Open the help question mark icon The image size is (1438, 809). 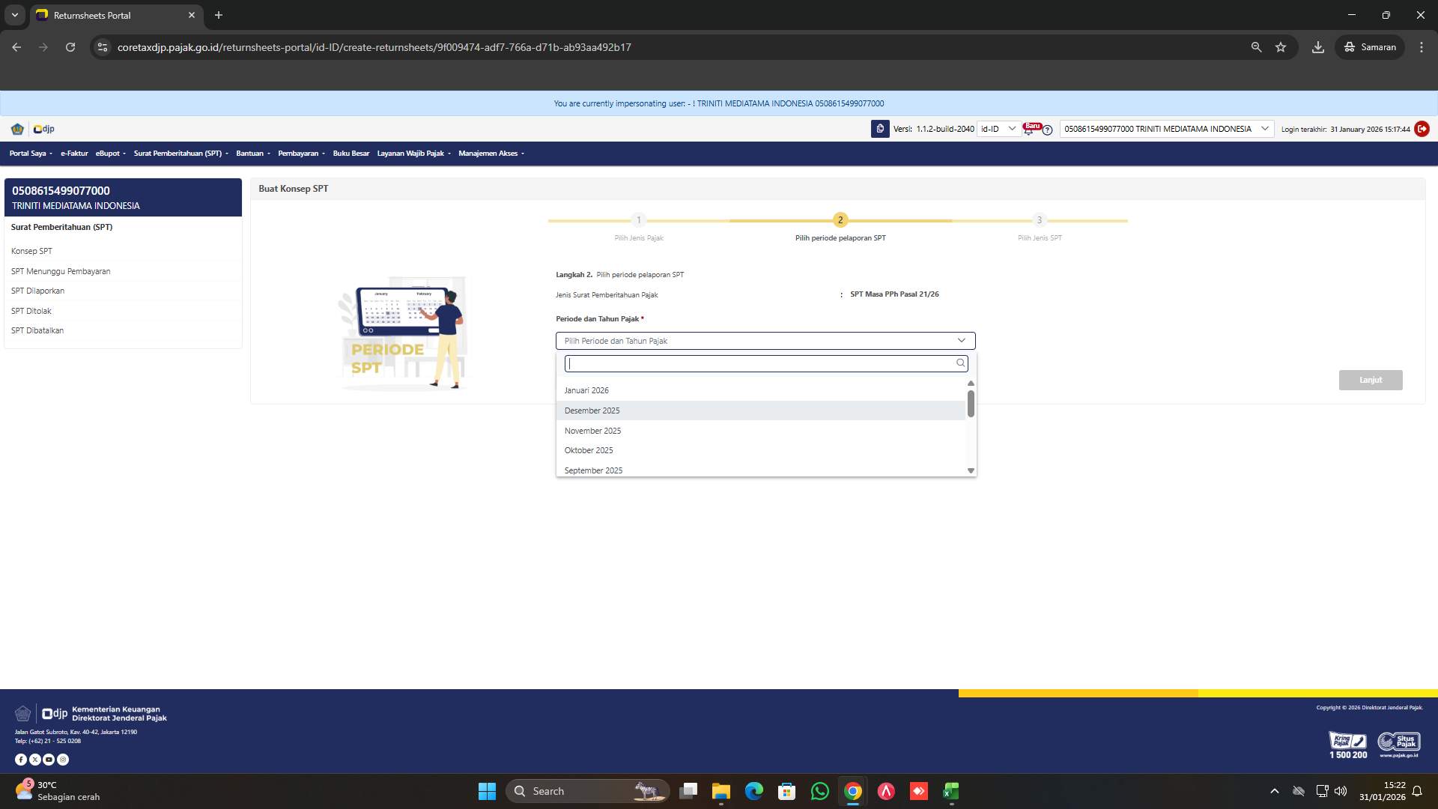pos(1049,132)
